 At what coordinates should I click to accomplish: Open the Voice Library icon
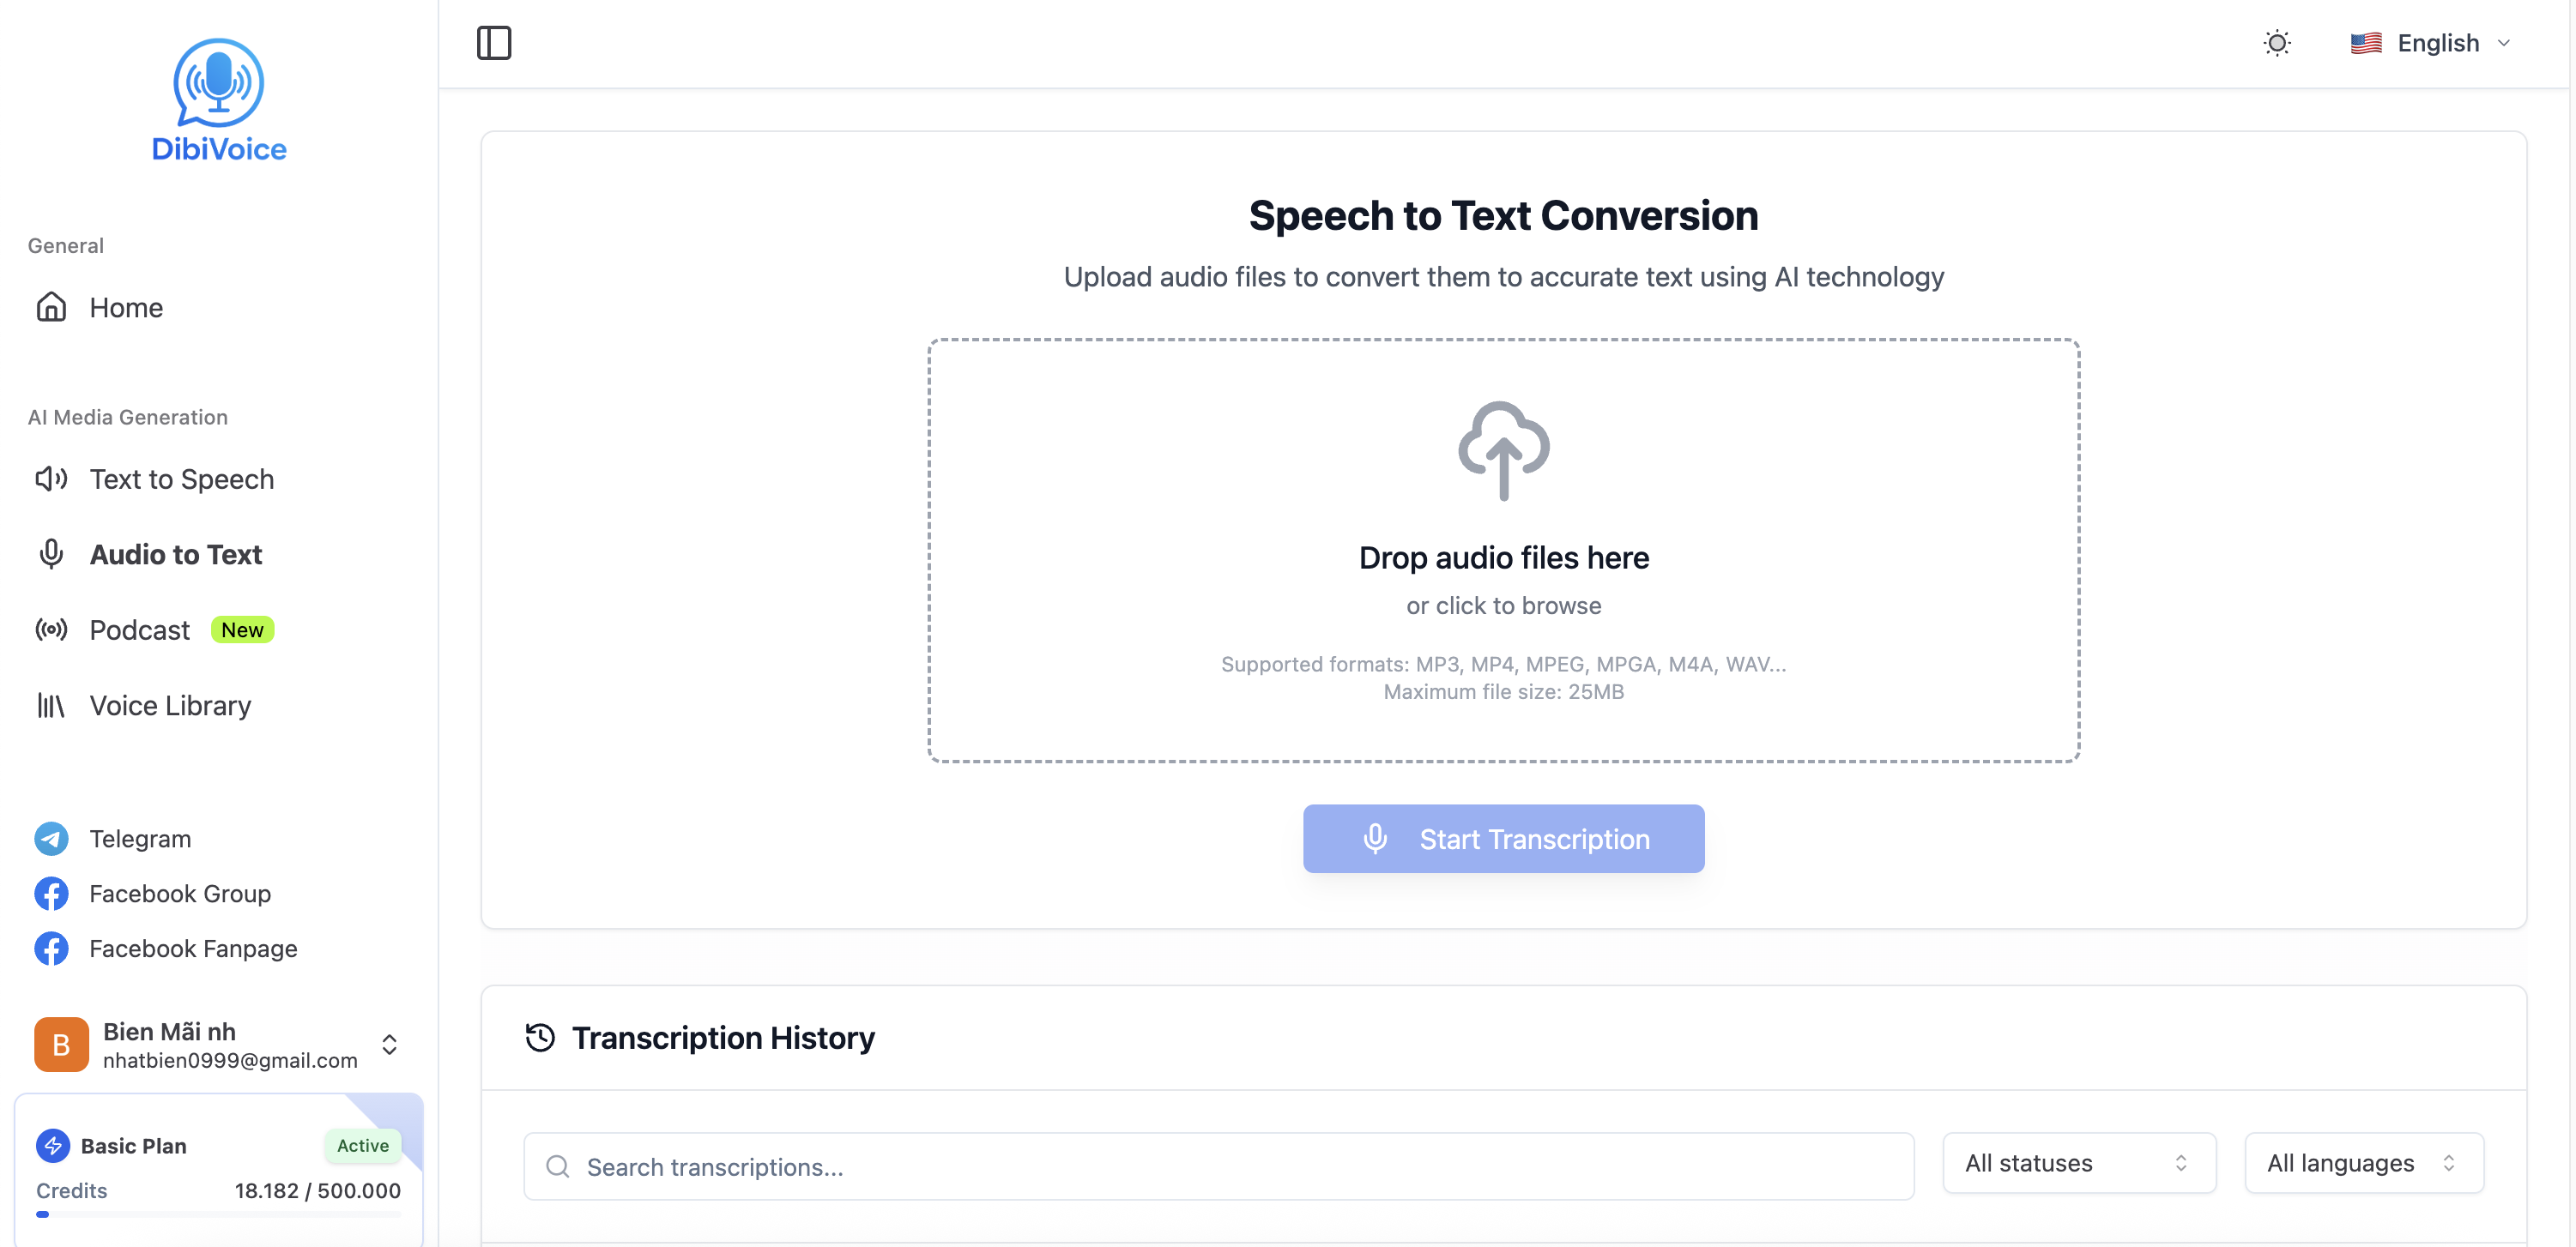pos(51,706)
